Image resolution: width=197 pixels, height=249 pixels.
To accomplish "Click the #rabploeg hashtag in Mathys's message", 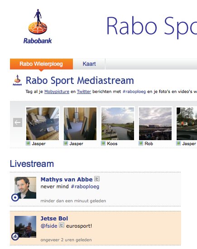I will point(85,186).
